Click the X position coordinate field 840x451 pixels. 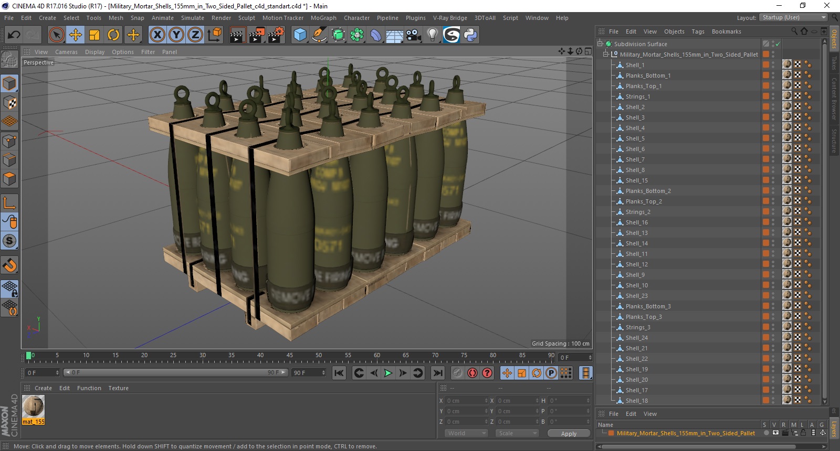467,401
